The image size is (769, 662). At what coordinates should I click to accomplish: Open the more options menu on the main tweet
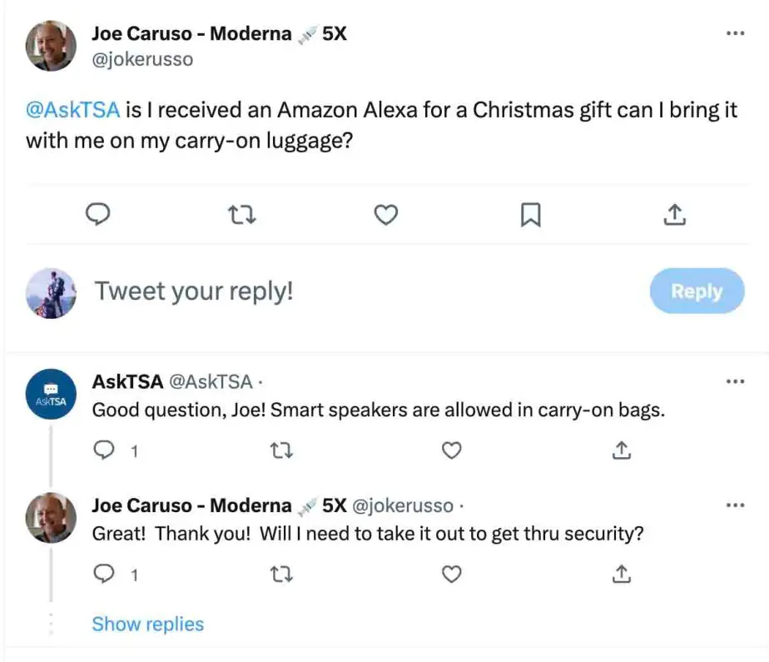point(736,32)
